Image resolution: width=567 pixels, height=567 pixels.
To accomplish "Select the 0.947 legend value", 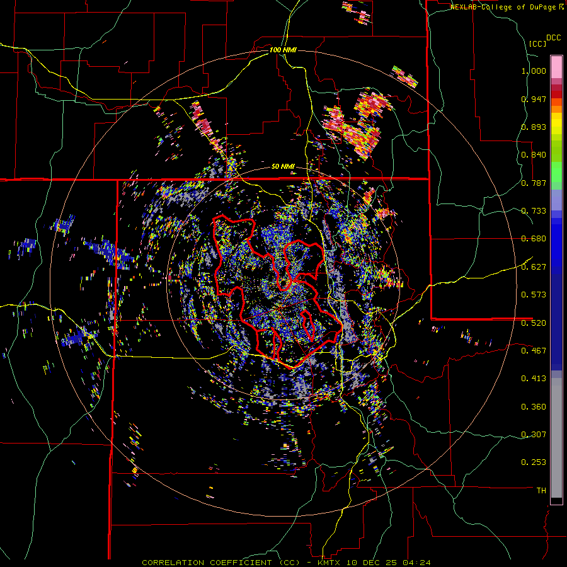I will pos(534,99).
